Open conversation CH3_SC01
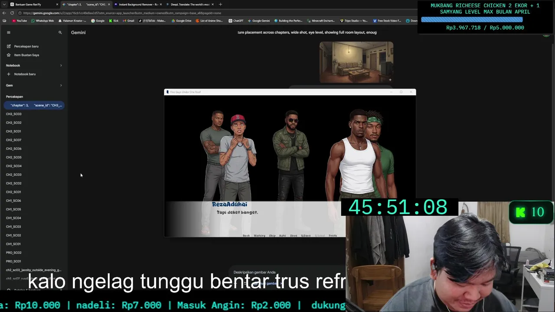 click(x=13, y=131)
